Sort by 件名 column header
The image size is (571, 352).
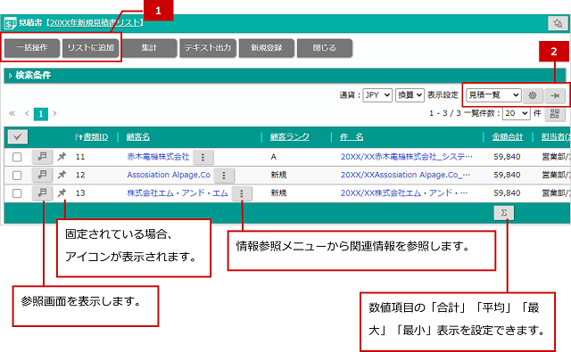(x=352, y=137)
